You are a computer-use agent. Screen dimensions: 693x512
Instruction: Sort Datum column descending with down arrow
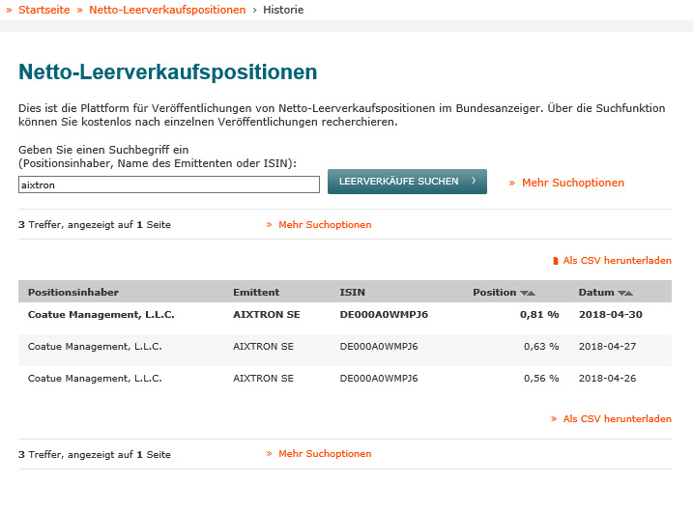coord(621,293)
